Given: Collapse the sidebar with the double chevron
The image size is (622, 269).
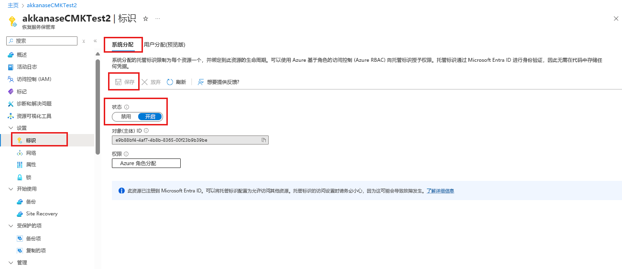Looking at the screenshot, I should point(95,41).
